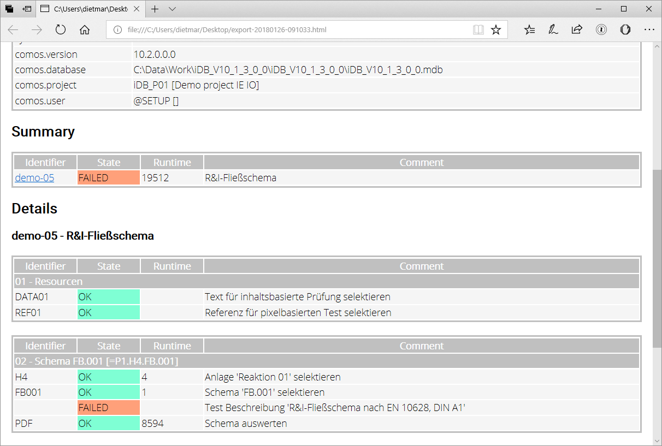The width and height of the screenshot is (662, 446).
Task: Add page to favorites with star
Action: coord(496,30)
